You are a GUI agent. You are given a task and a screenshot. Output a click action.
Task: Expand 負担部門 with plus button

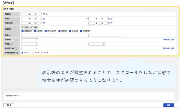(16, 48)
